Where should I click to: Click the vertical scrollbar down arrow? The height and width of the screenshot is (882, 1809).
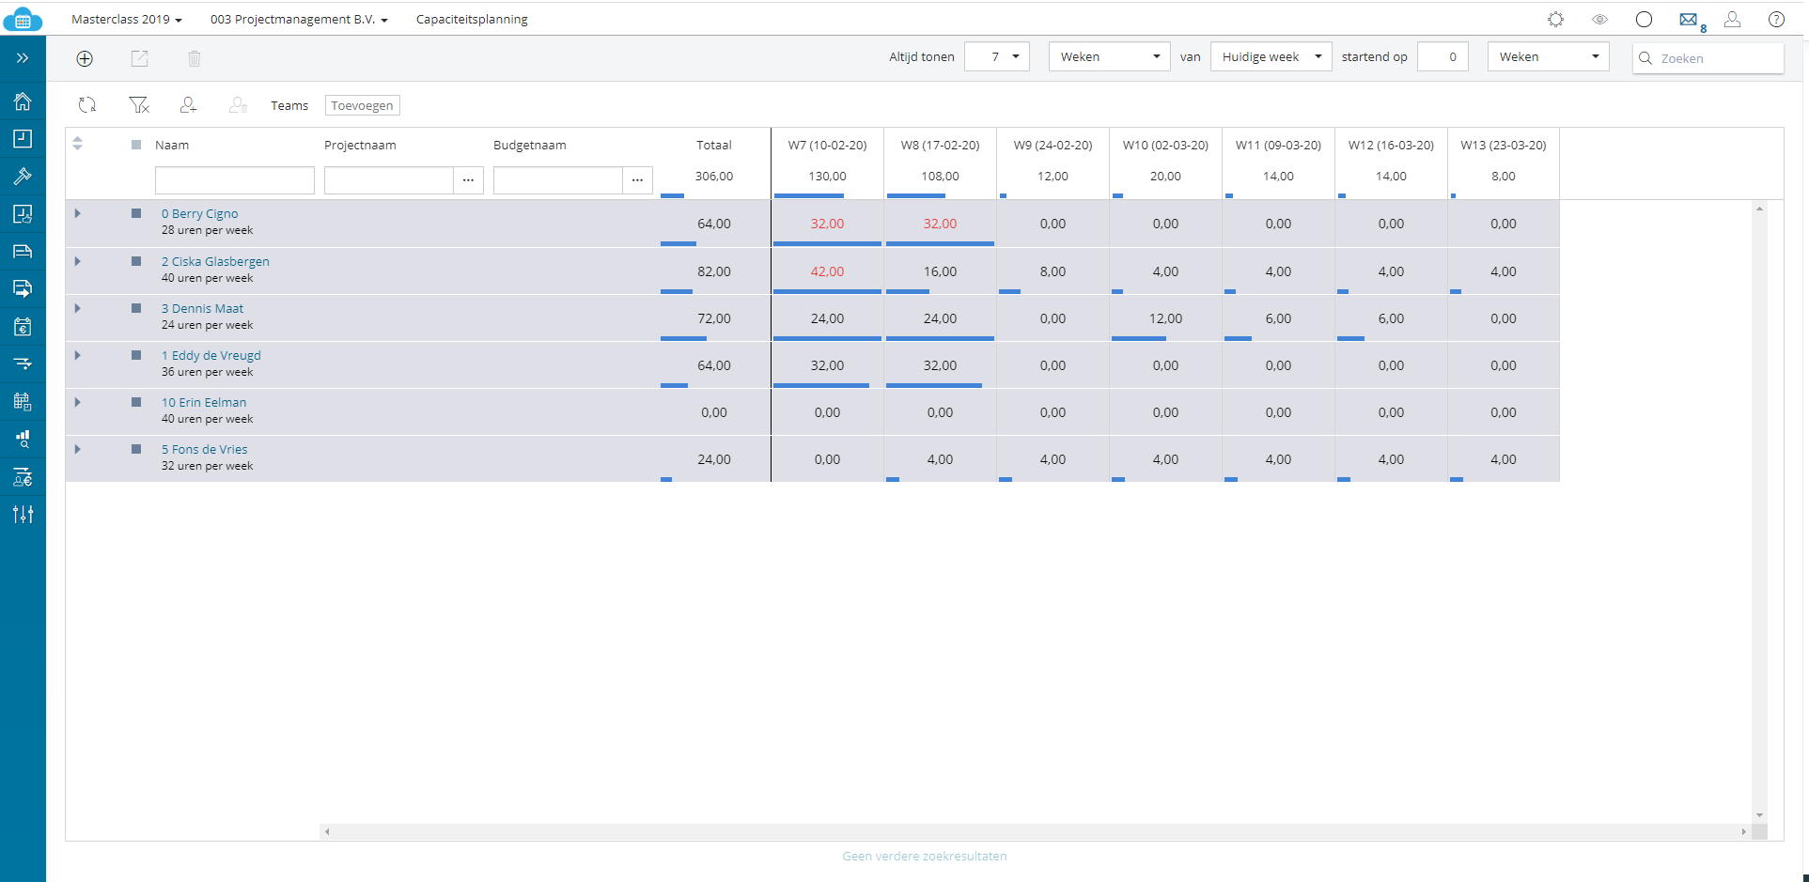(1759, 815)
